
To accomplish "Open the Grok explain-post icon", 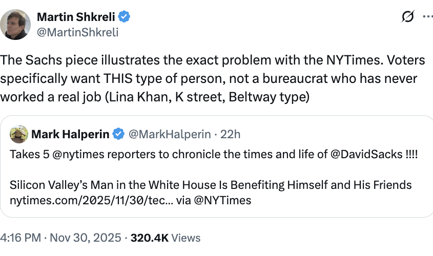I will coord(408,17).
